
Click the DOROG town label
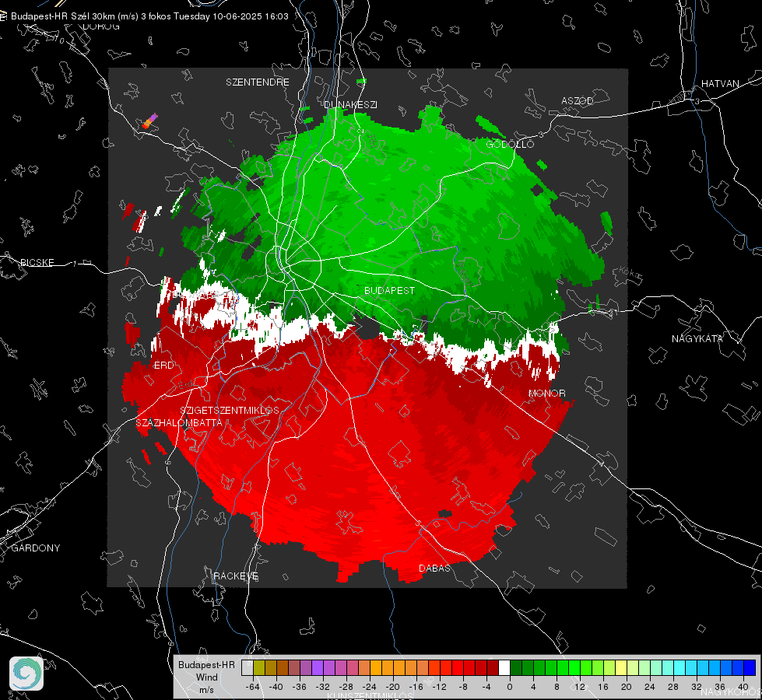click(101, 26)
